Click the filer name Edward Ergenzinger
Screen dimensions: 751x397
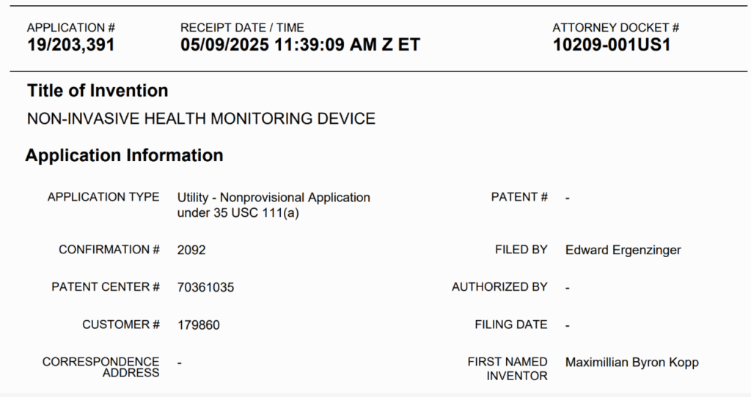tap(623, 251)
